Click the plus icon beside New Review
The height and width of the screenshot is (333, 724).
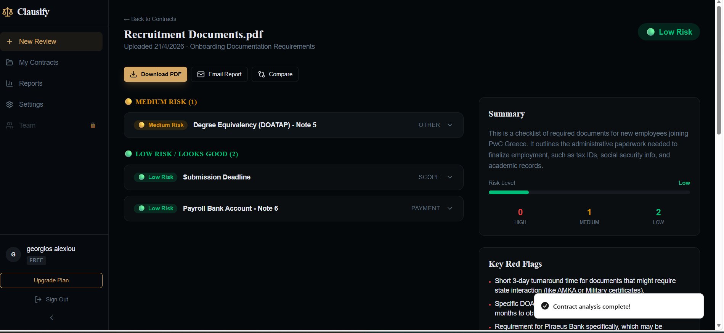tap(10, 42)
